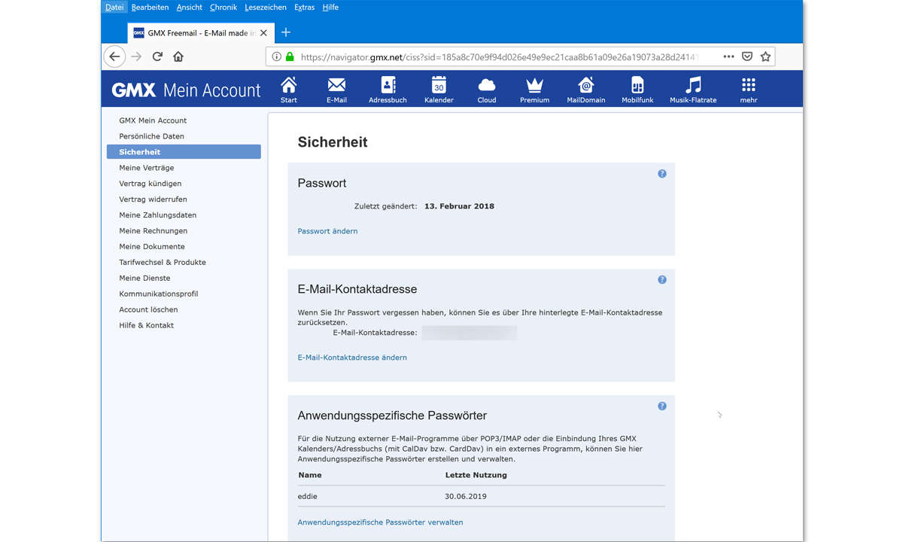Open Meine Dienste in sidebar
The width and height of the screenshot is (903, 542).
point(144,279)
